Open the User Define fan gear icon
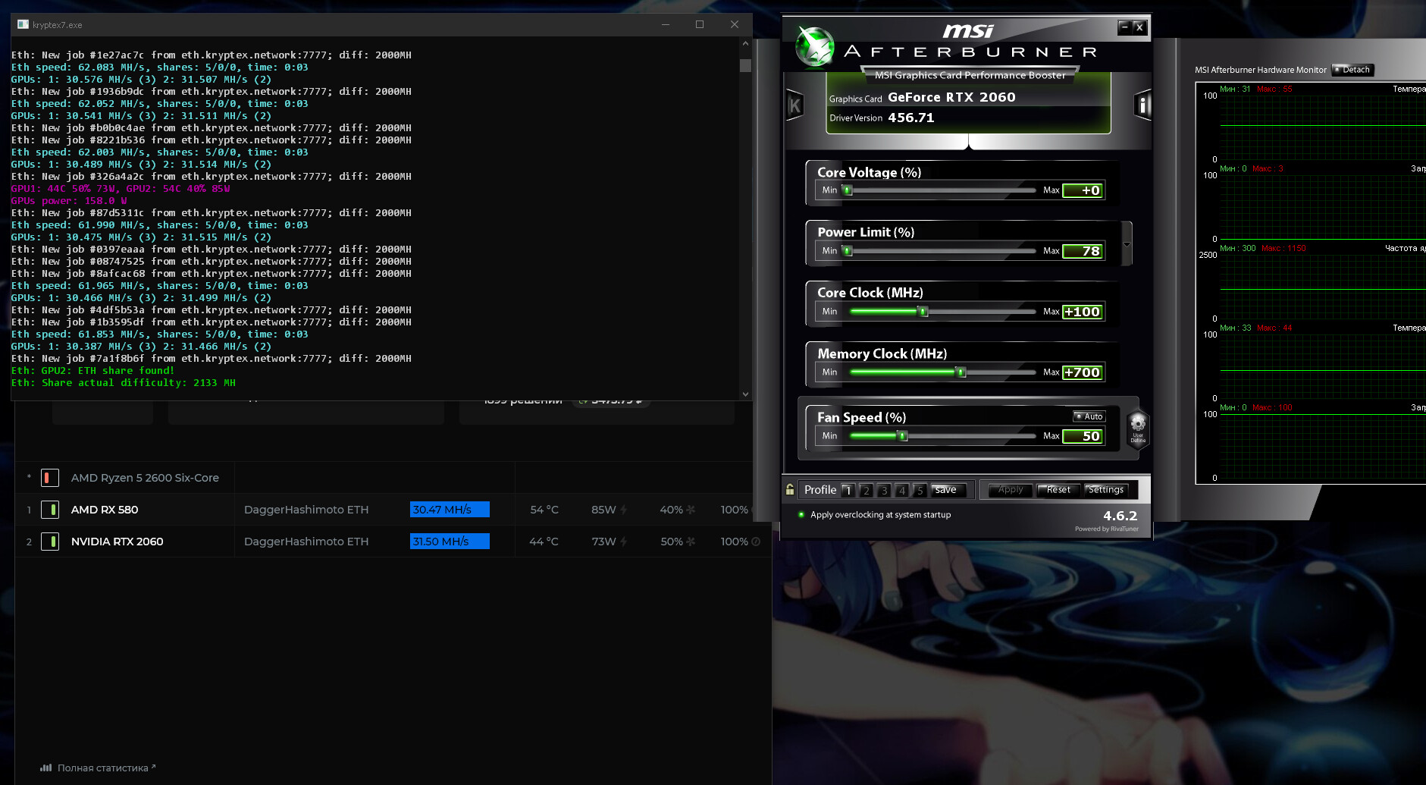The image size is (1426, 785). tap(1138, 429)
